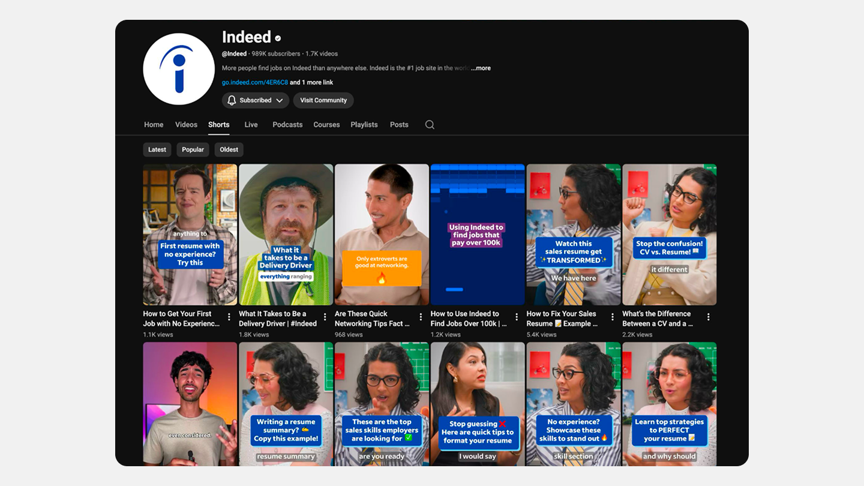Enable the Popular filter chip
The image size is (864, 486).
[193, 149]
